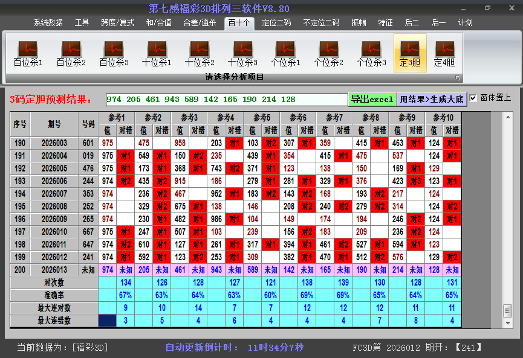Image resolution: width=523 pixels, height=358 pixels.
Task: Click the 个位杀1 icon
Action: pos(285,53)
